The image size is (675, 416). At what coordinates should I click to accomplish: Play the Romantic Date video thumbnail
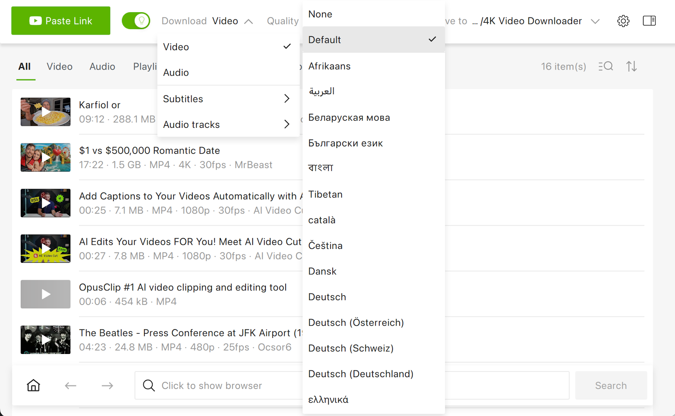[46, 157]
